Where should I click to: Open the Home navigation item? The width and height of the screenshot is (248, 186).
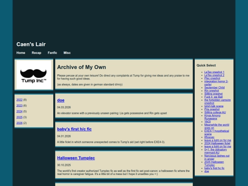[21, 53]
